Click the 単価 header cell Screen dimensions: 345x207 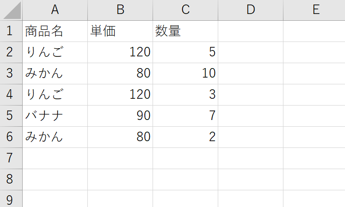[x=120, y=31]
